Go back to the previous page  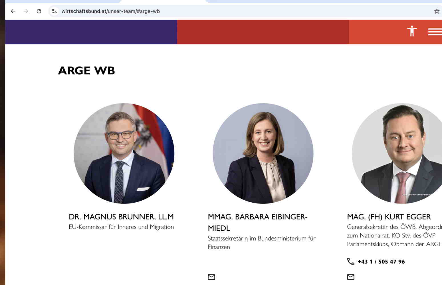13,11
